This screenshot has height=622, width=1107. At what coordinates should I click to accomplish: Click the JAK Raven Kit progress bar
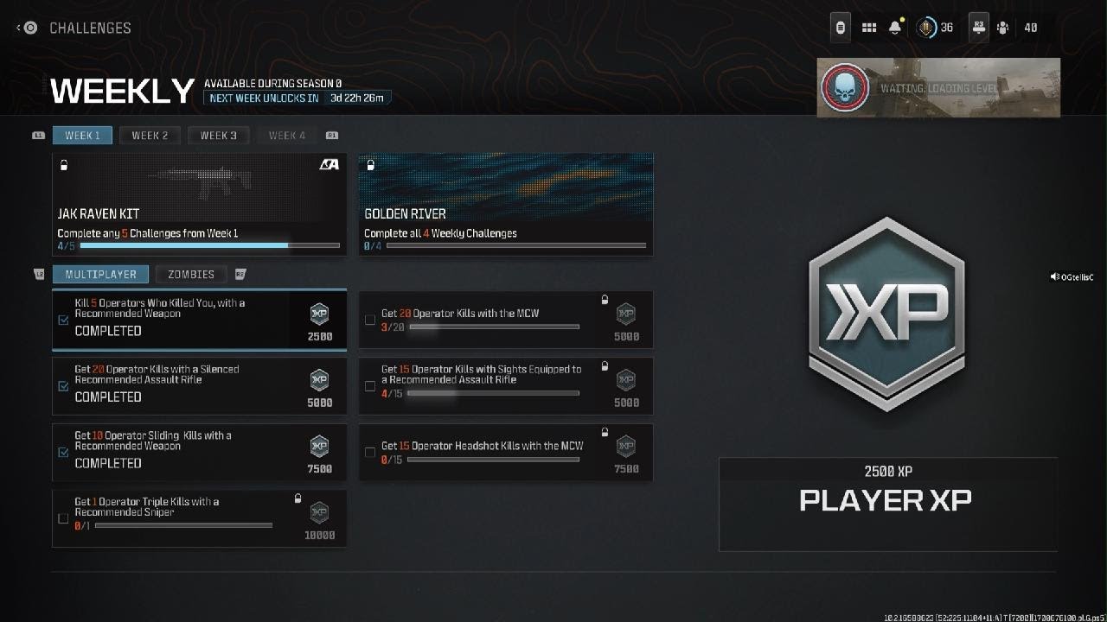[x=210, y=245]
